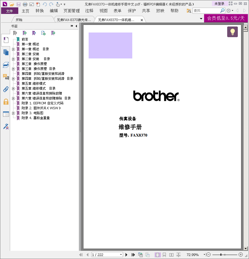Zoom in with the plus button

point(241,255)
